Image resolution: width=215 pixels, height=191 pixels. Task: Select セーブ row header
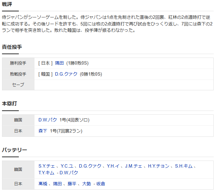(x=18, y=85)
